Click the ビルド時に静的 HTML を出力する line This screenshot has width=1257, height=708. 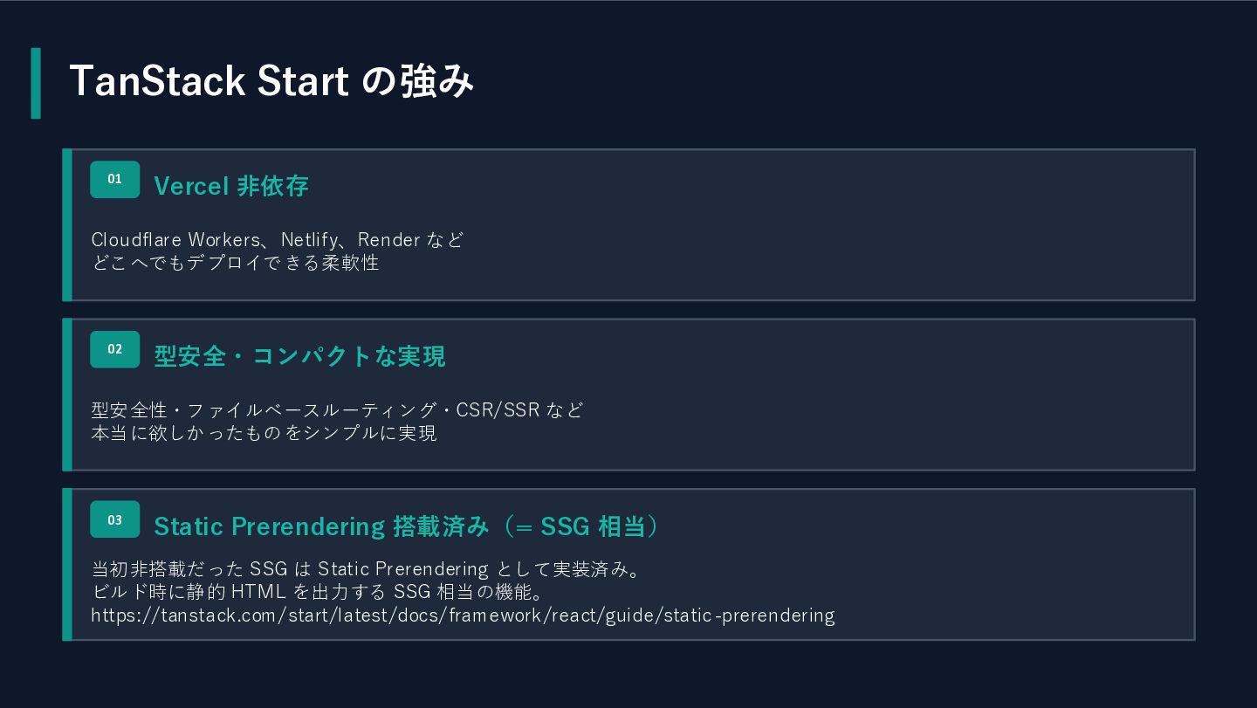(x=318, y=592)
